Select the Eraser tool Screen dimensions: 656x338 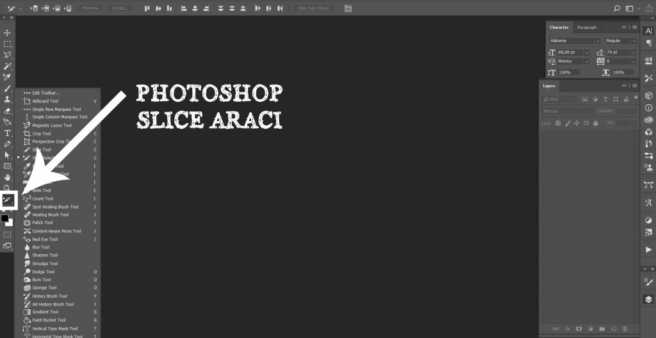(x=7, y=111)
